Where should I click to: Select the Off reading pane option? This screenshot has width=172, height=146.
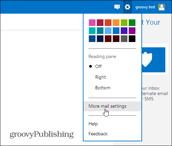(98, 66)
